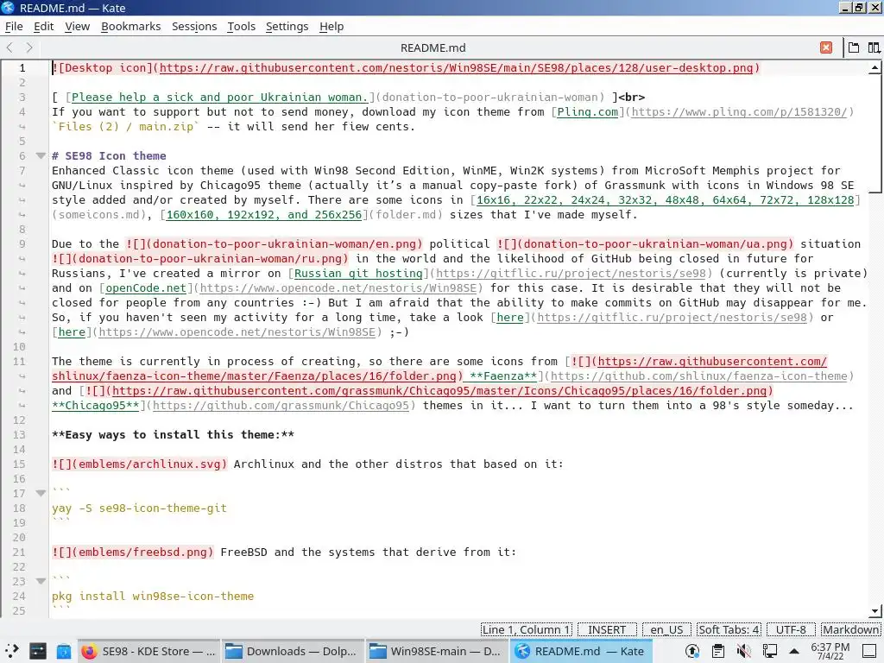884x663 pixels.
Task: Change the UTF-8 encoding
Action: pyautogui.click(x=791, y=629)
